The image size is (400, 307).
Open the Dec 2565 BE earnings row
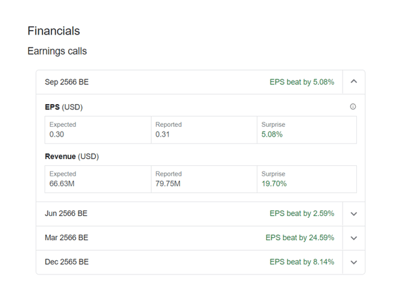point(189,262)
